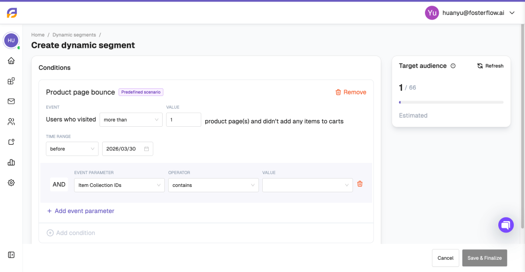525x272 pixels.
Task: Open the bar chart analytics sidebar icon
Action: [11, 163]
